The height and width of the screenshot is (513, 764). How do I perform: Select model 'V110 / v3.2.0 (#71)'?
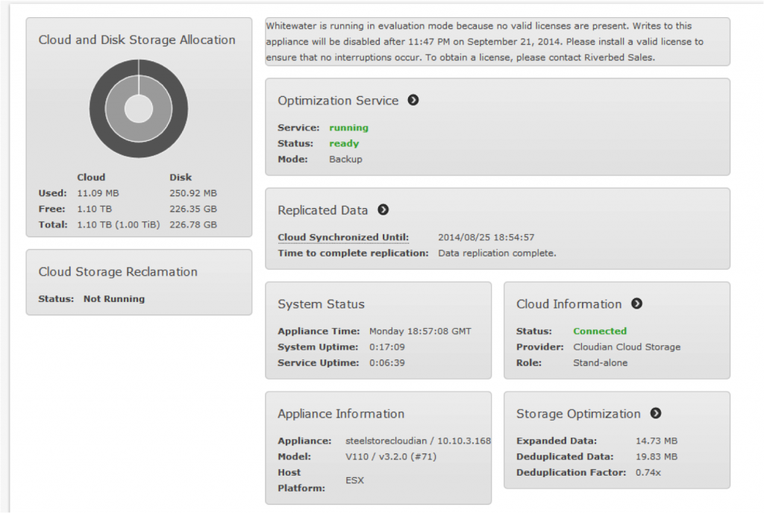click(391, 456)
